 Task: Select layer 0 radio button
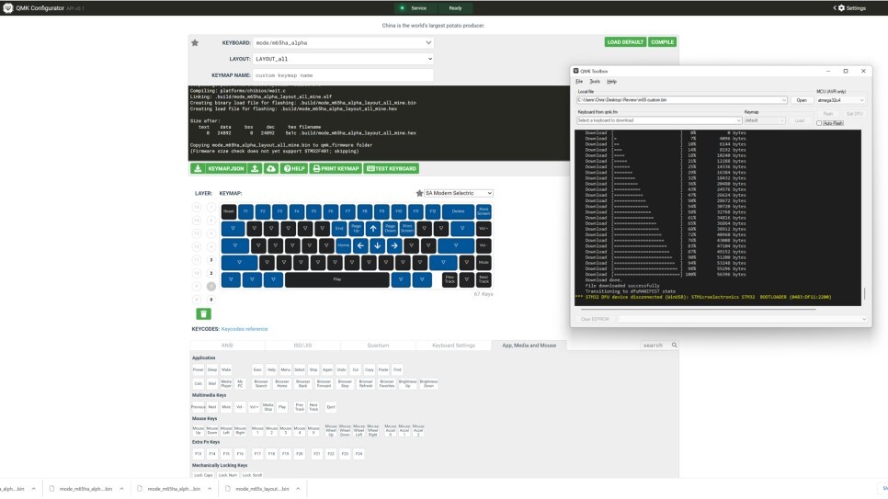211,300
